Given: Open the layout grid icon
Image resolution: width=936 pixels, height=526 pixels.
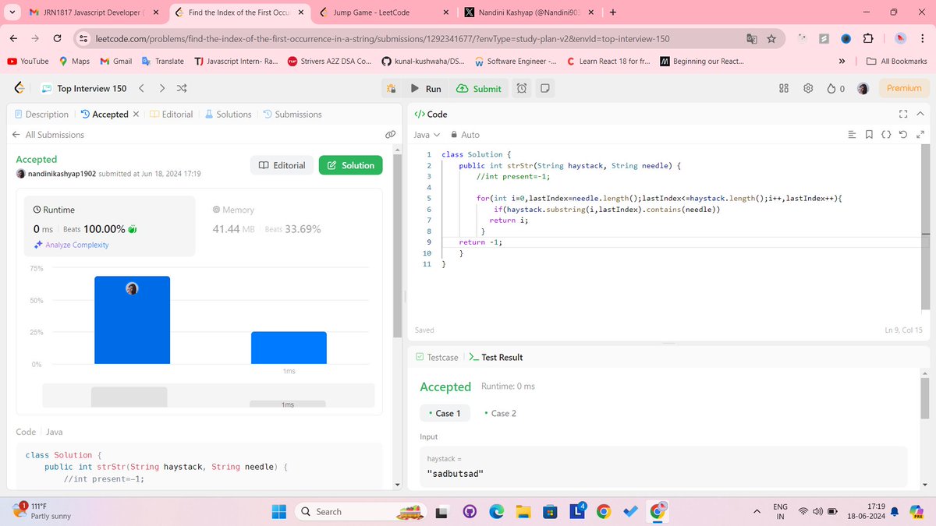Looking at the screenshot, I should [785, 89].
